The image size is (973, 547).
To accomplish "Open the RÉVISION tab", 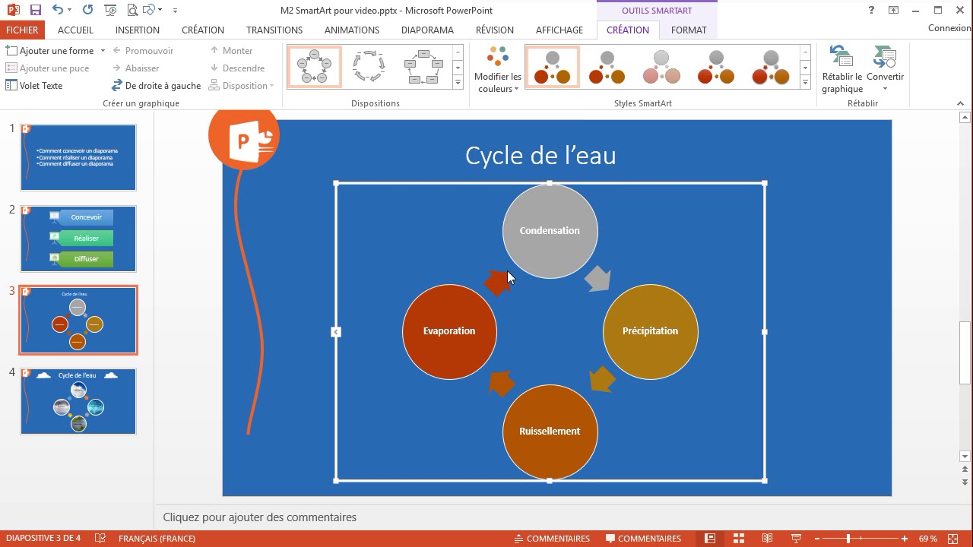I will click(495, 30).
